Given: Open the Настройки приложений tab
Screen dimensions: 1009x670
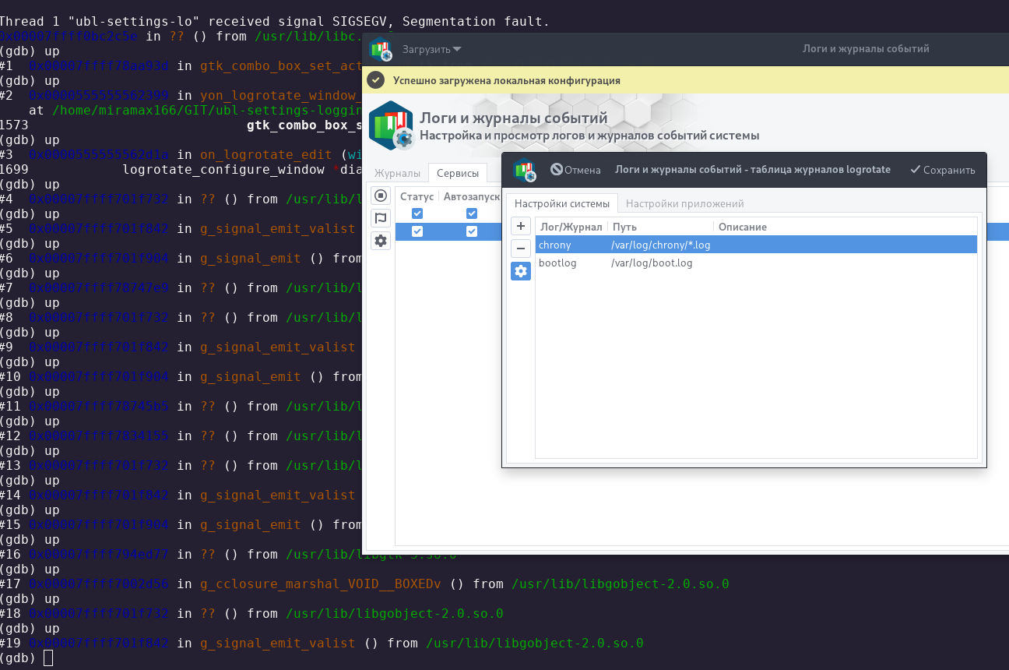Looking at the screenshot, I should click(x=685, y=203).
